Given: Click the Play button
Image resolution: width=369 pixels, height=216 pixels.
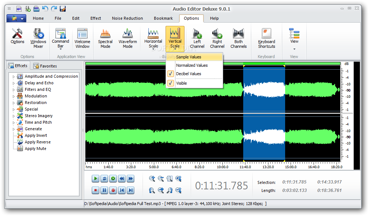Looking at the screenshot, I should pyautogui.click(x=96, y=178).
